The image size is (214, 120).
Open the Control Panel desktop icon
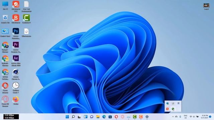5,32
